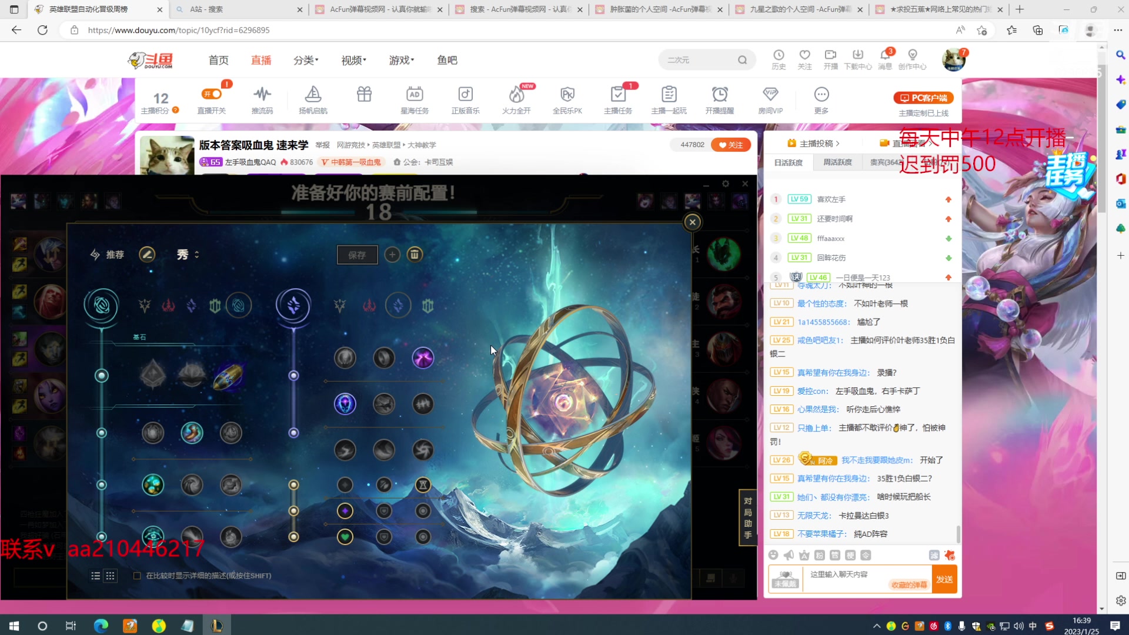The height and width of the screenshot is (635, 1129).
Task: Click the gift box icon in toolbar
Action: [364, 94]
